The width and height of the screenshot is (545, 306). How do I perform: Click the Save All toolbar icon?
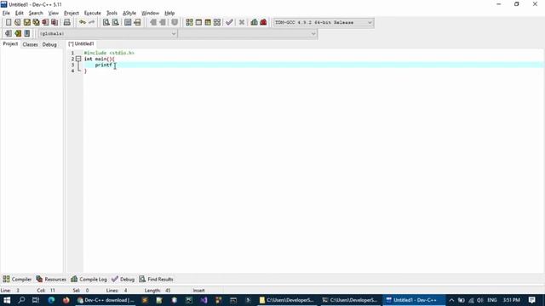coord(36,22)
